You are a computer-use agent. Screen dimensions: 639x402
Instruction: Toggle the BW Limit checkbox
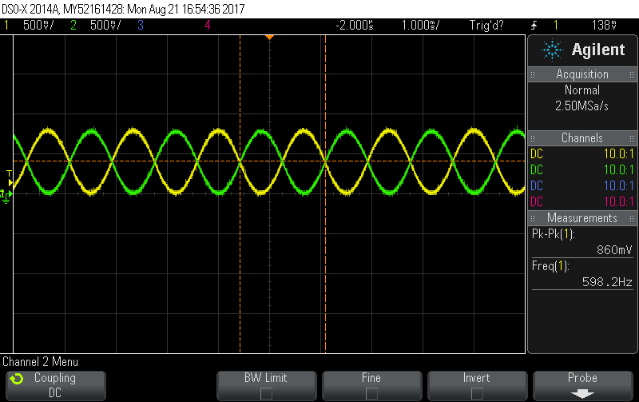pyautogui.click(x=266, y=393)
